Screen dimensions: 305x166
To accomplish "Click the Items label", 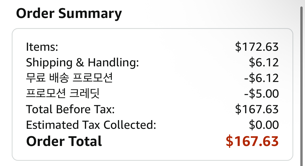I will (42, 47).
